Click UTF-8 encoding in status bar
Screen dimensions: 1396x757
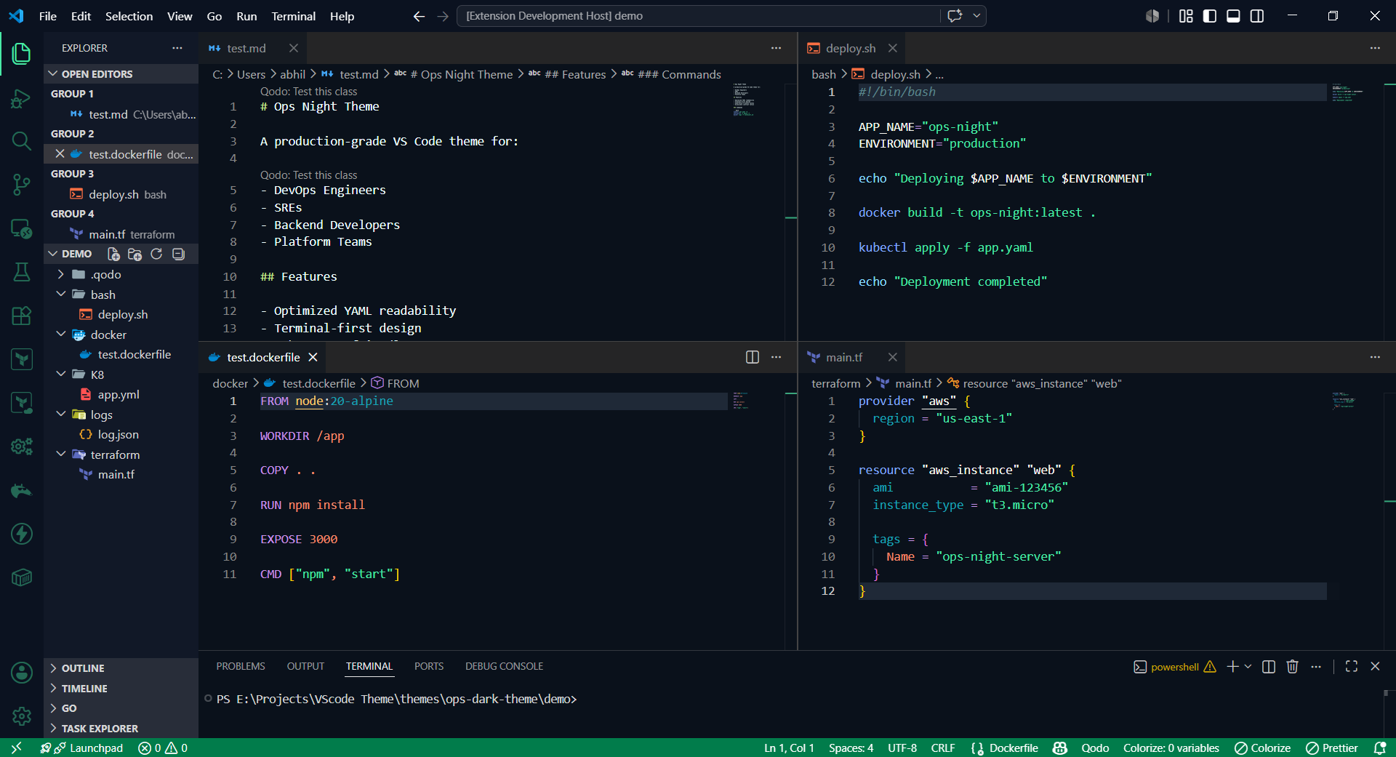pos(902,748)
